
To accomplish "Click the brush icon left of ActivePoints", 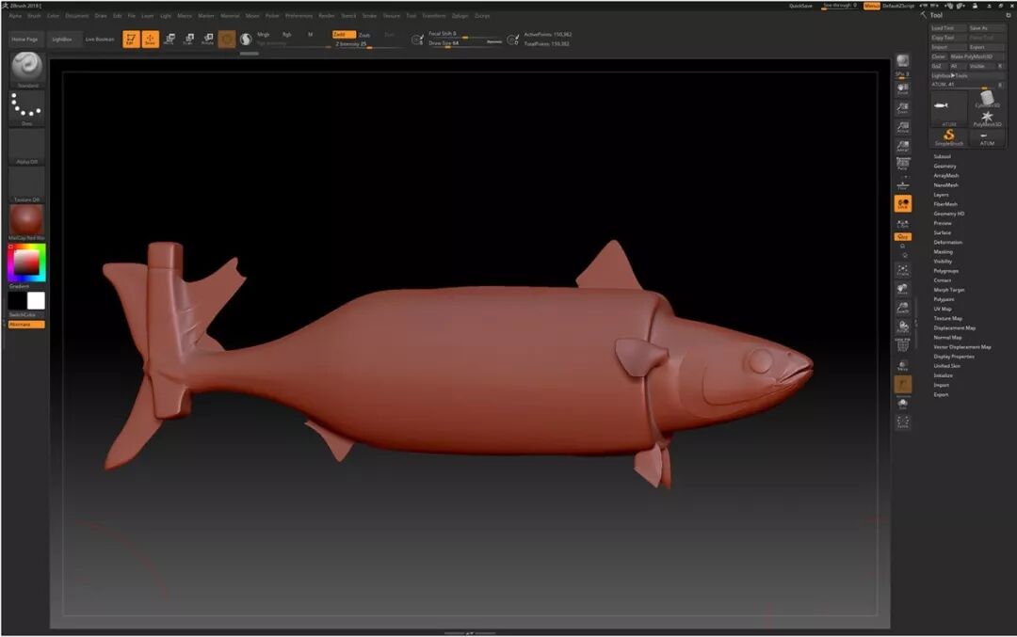I will click(512, 40).
